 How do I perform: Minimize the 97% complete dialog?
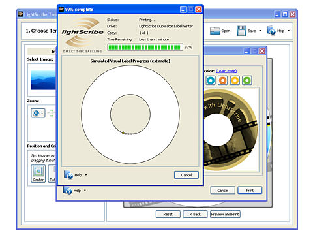coord(183,9)
